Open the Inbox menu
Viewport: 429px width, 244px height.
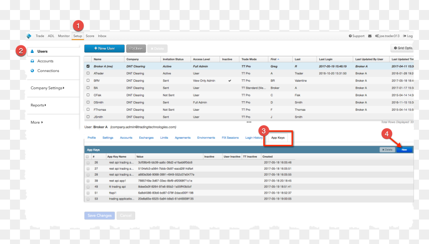tap(102, 36)
